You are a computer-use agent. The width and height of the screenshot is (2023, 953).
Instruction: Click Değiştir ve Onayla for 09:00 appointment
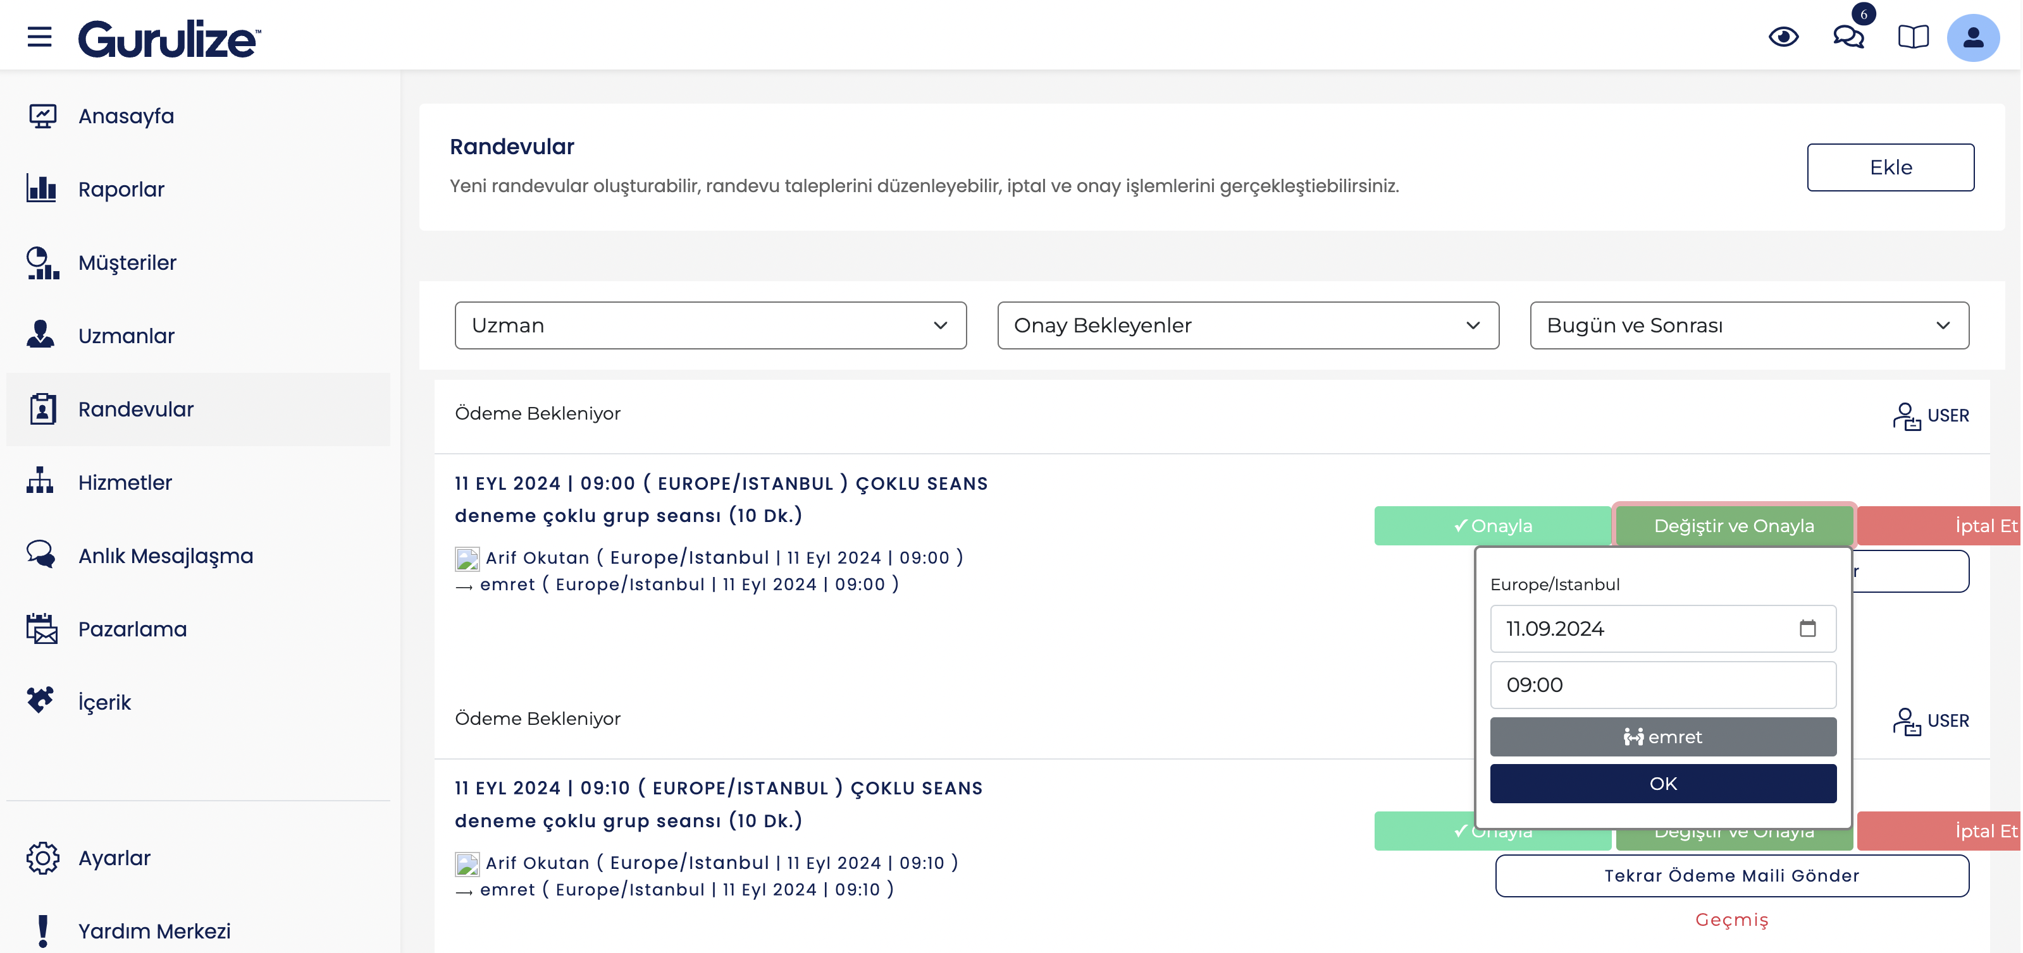[1734, 526]
